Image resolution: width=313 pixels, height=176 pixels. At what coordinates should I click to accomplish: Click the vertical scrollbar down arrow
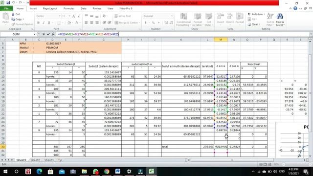[x=310, y=156]
